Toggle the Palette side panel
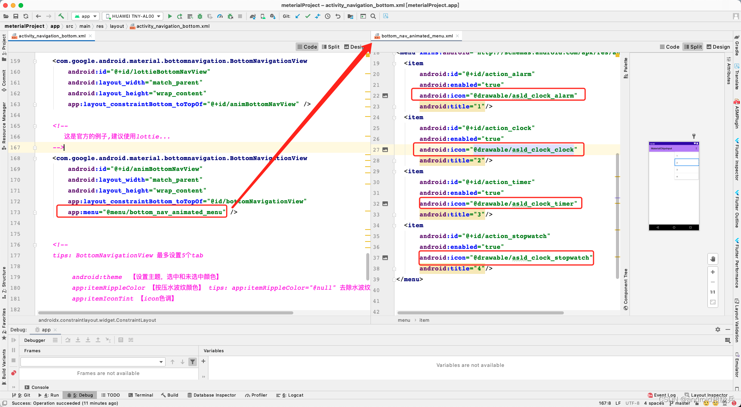 pyautogui.click(x=626, y=68)
